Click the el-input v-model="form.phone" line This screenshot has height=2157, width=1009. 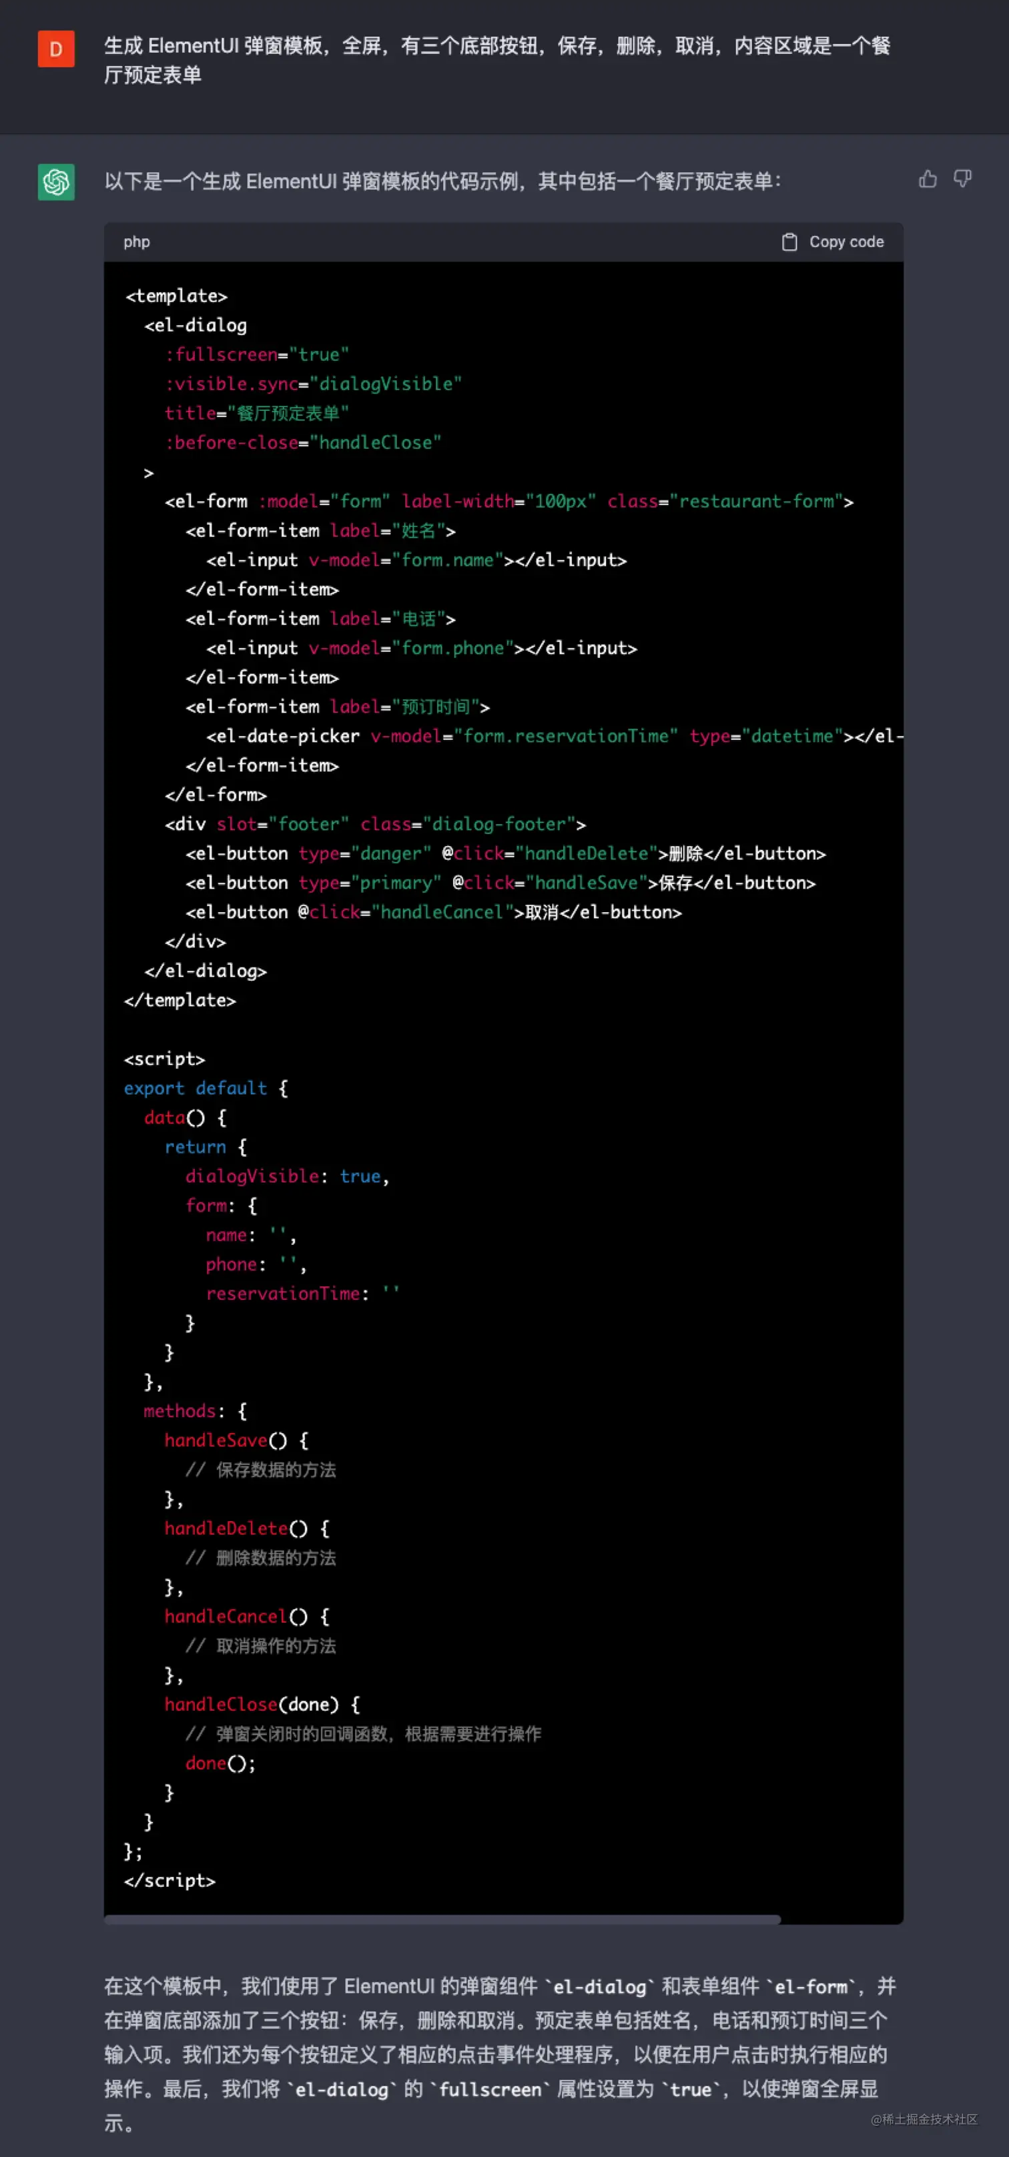(421, 647)
